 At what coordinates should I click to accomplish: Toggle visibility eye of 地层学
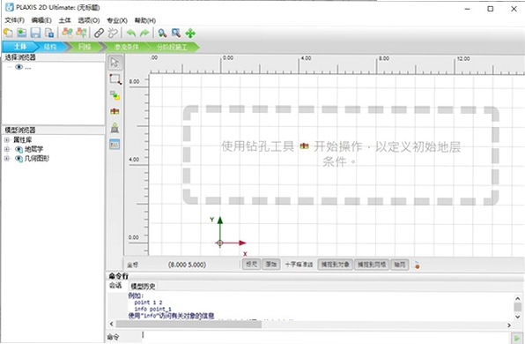coord(19,149)
